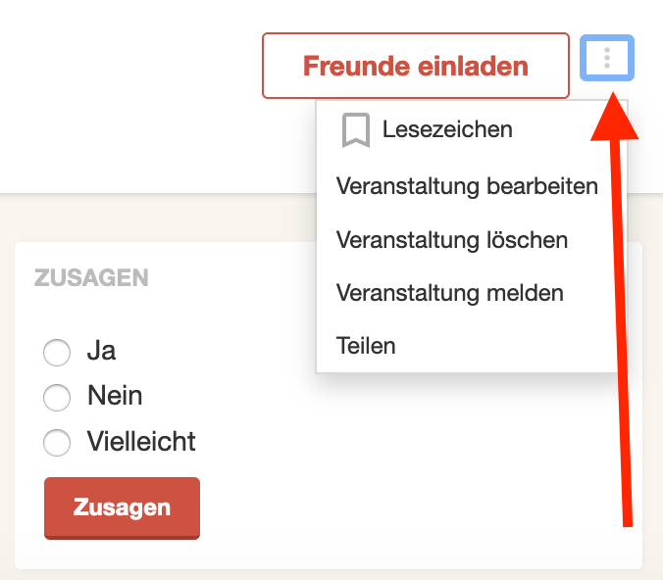The width and height of the screenshot is (663, 580).
Task: Click the Vielleicht option label text
Action: 141,441
